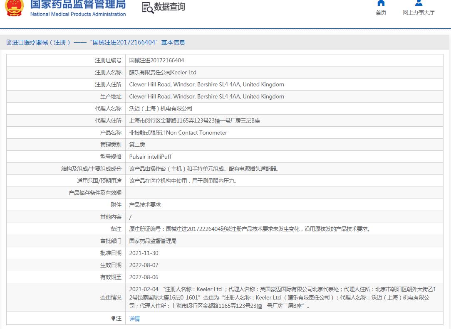The width and height of the screenshot is (451, 329).
Task: Click 代理人名称 label
Action: 108,108
